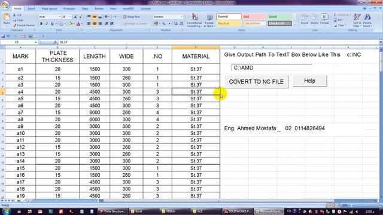Click Save in Quick Access Toolbar

click(3, 36)
